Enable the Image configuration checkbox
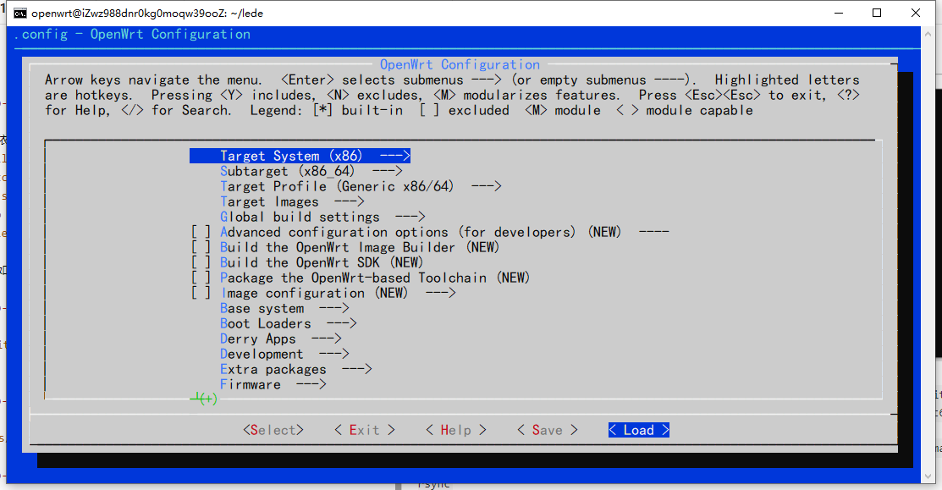Viewport: 942px width, 490px height. (x=201, y=293)
